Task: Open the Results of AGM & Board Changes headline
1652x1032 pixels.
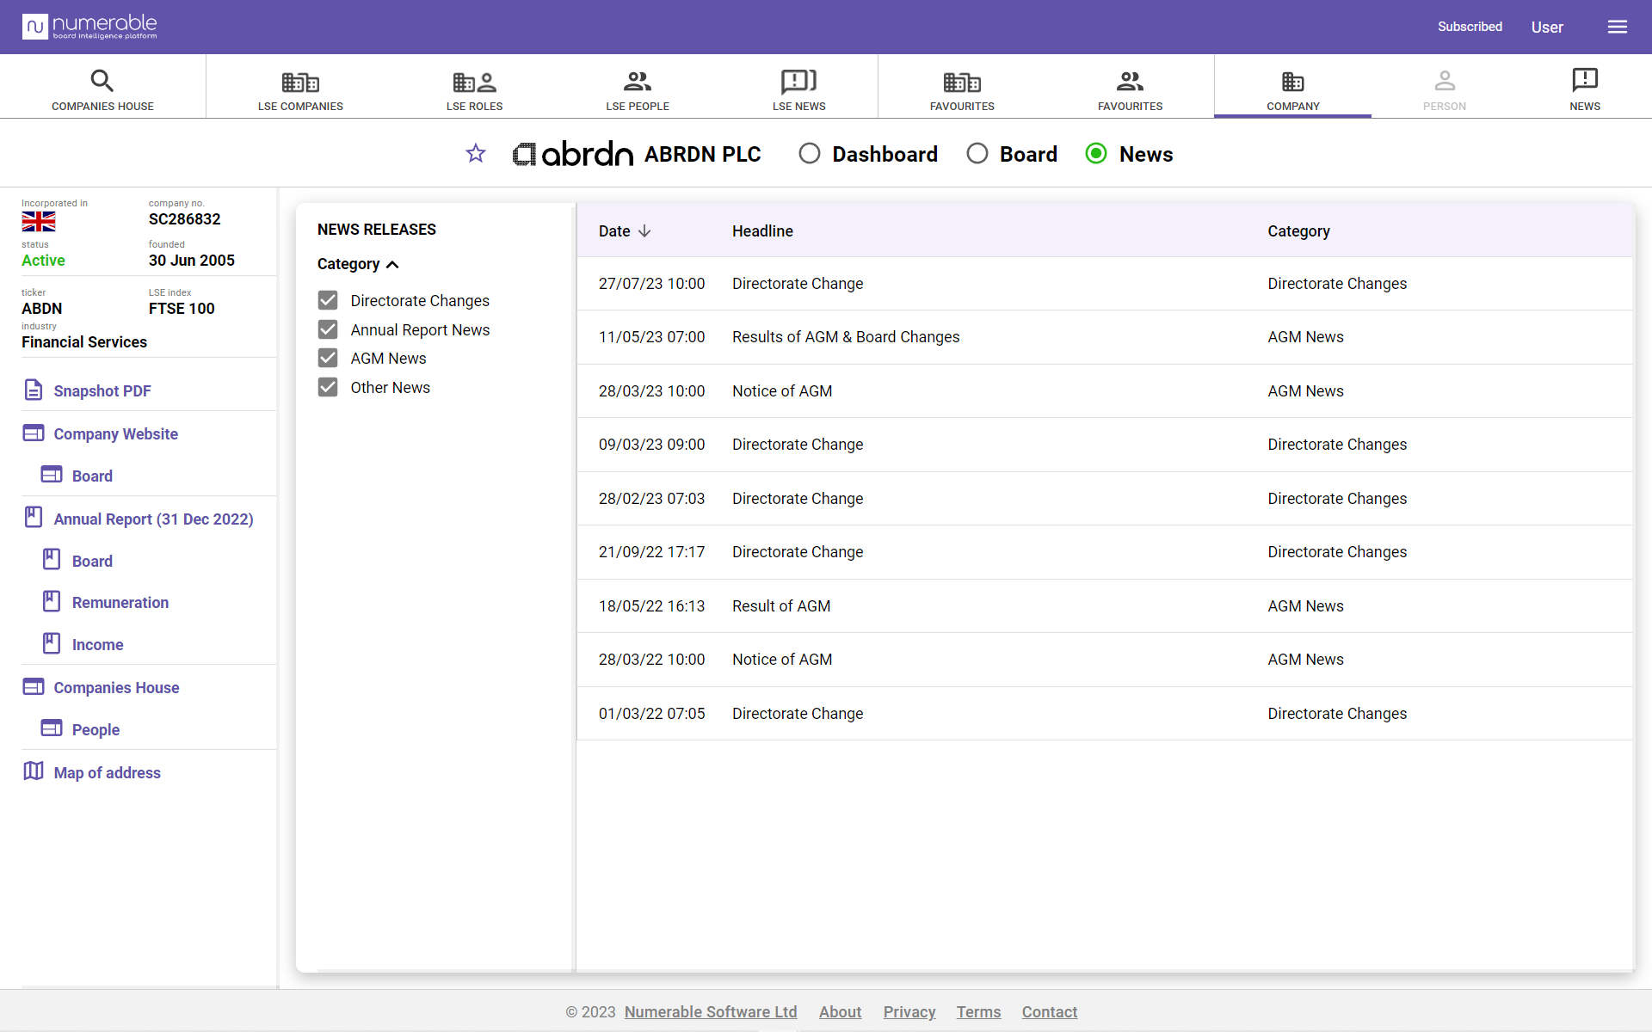Action: [846, 337]
